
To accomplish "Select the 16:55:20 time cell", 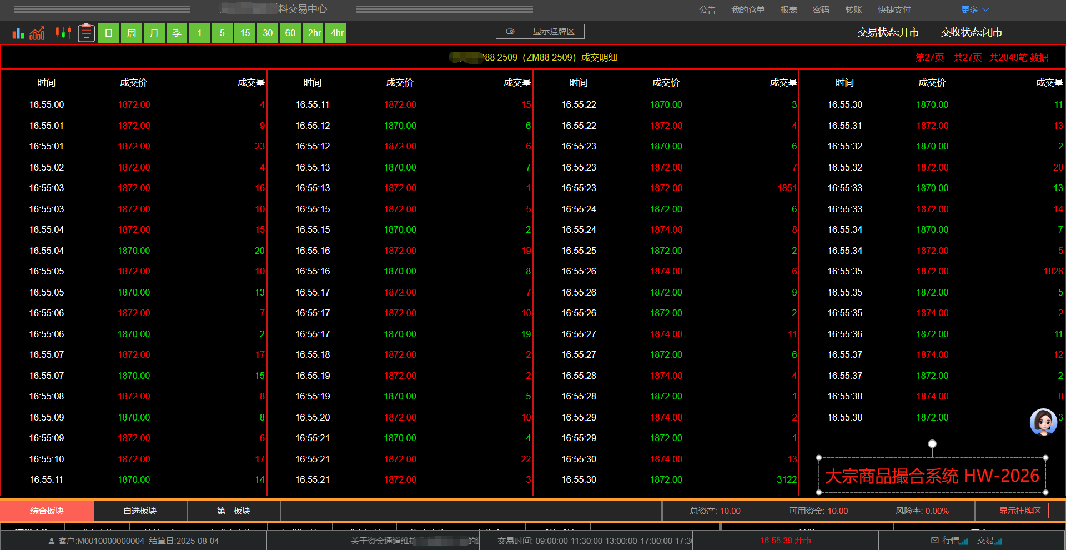I will pyautogui.click(x=313, y=418).
